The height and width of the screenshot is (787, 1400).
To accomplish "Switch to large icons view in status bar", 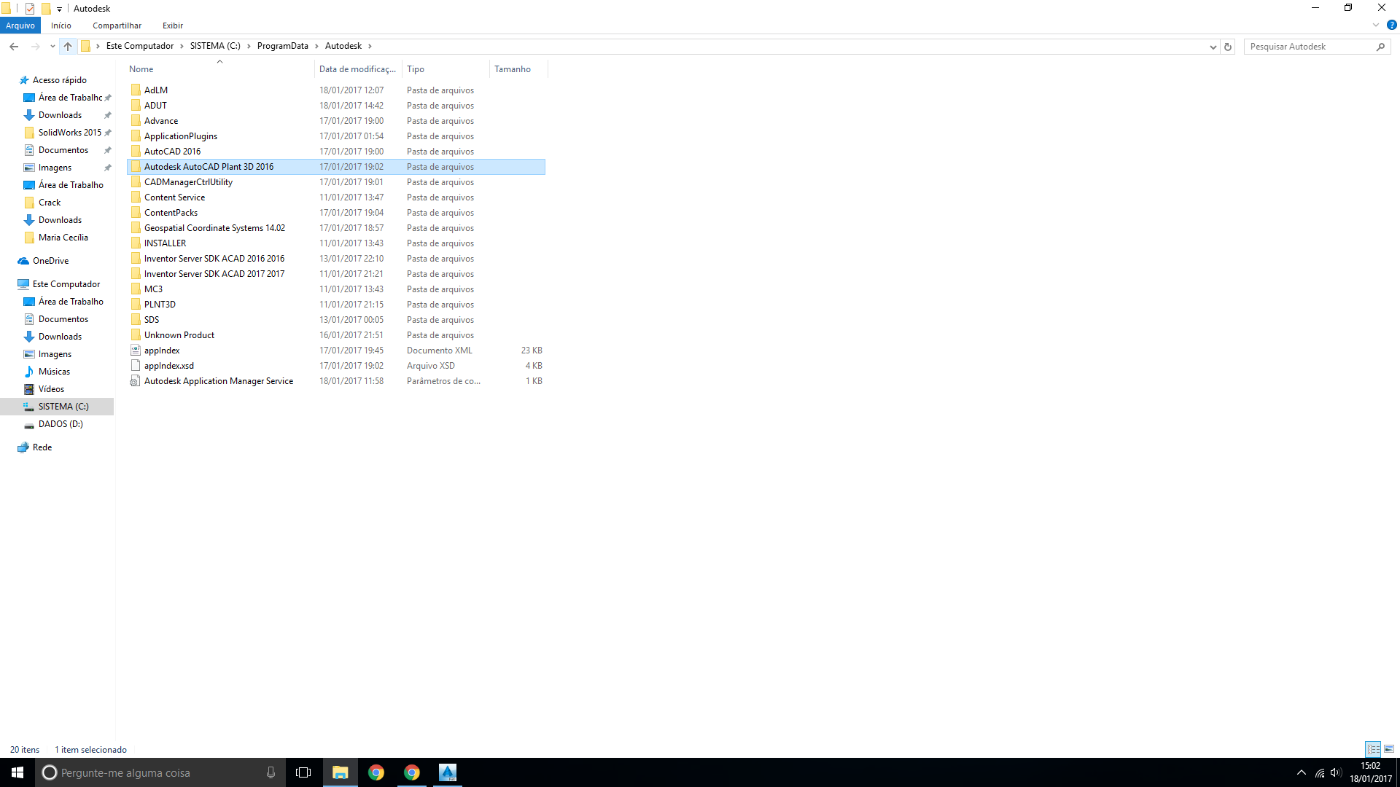I will pyautogui.click(x=1389, y=749).
